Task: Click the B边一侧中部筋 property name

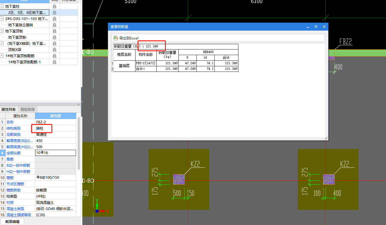Action: coord(18,165)
